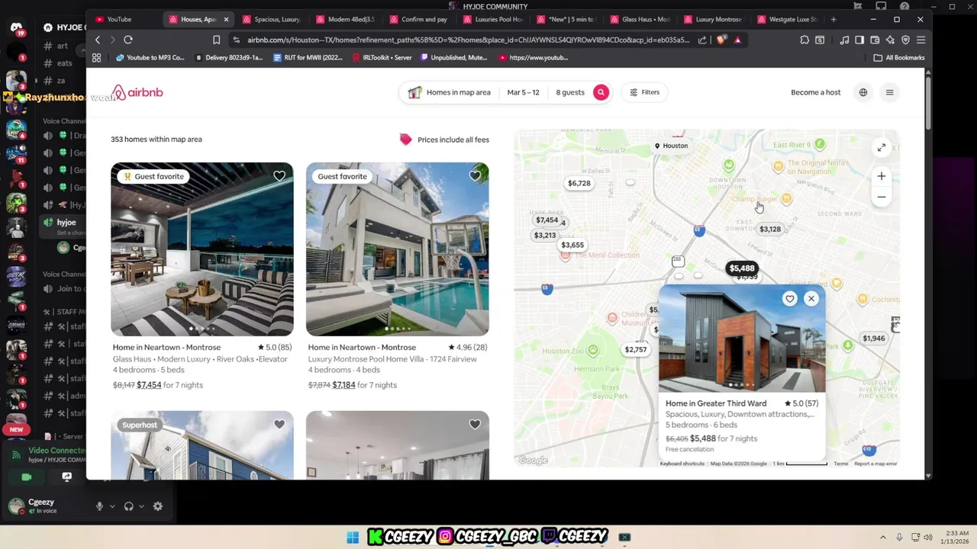Screen dimensions: 977x549
Task: Expand Discord microphone input options arrow
Action: [111, 506]
